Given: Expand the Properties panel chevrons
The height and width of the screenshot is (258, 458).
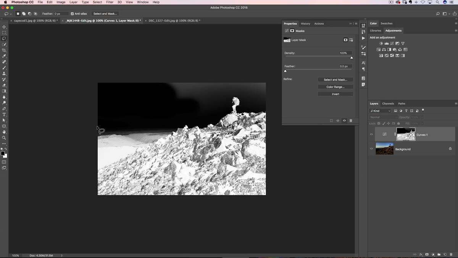Looking at the screenshot, I should [x=351, y=24].
